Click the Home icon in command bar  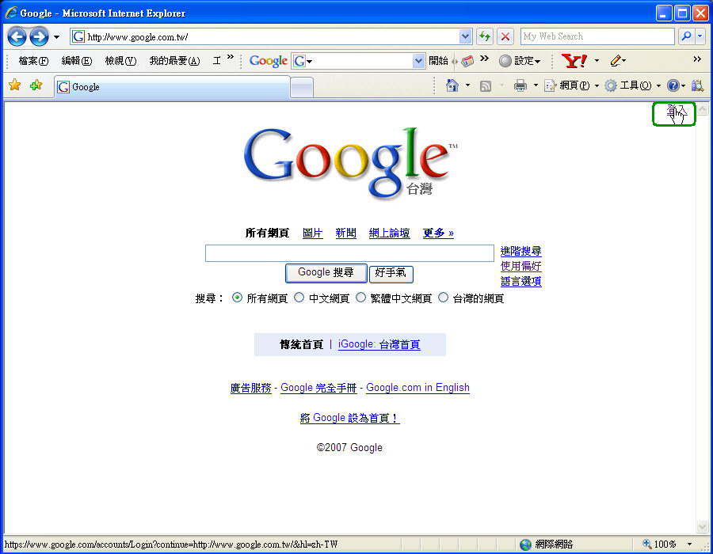[452, 85]
